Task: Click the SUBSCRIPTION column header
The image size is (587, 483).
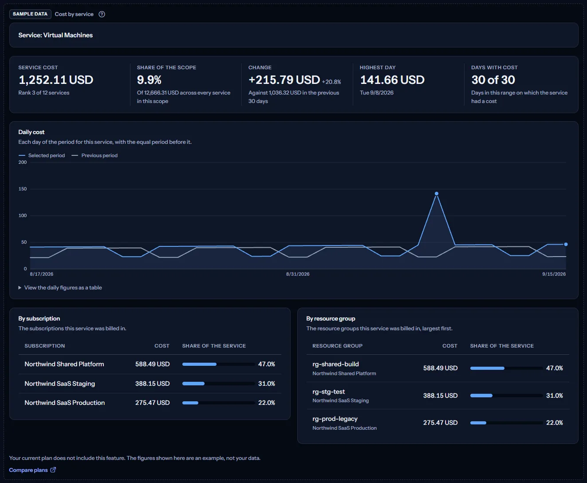Action: (x=45, y=346)
